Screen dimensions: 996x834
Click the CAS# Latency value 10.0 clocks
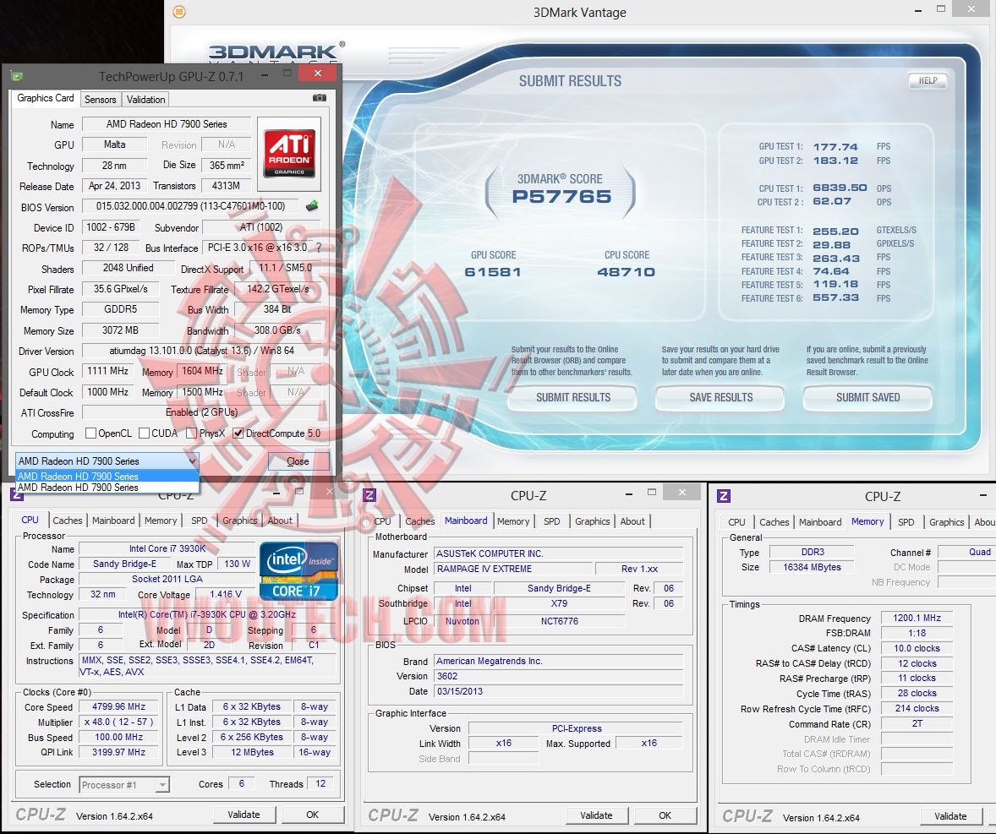917,648
